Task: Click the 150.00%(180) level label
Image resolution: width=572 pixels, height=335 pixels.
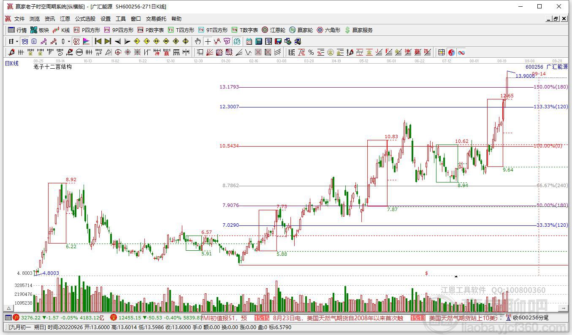Action: 551,87
